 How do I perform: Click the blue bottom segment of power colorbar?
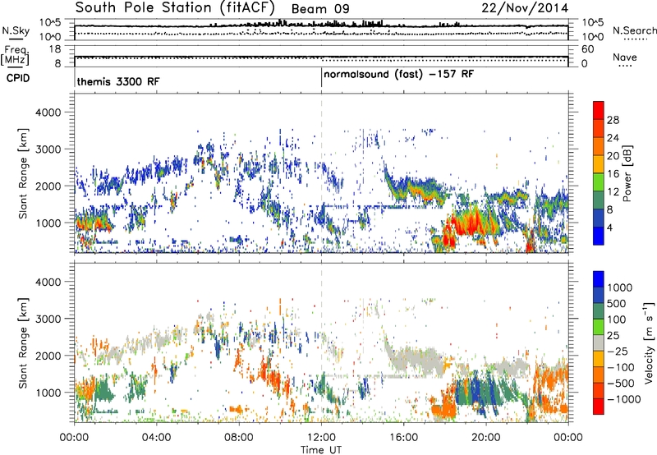click(x=599, y=236)
